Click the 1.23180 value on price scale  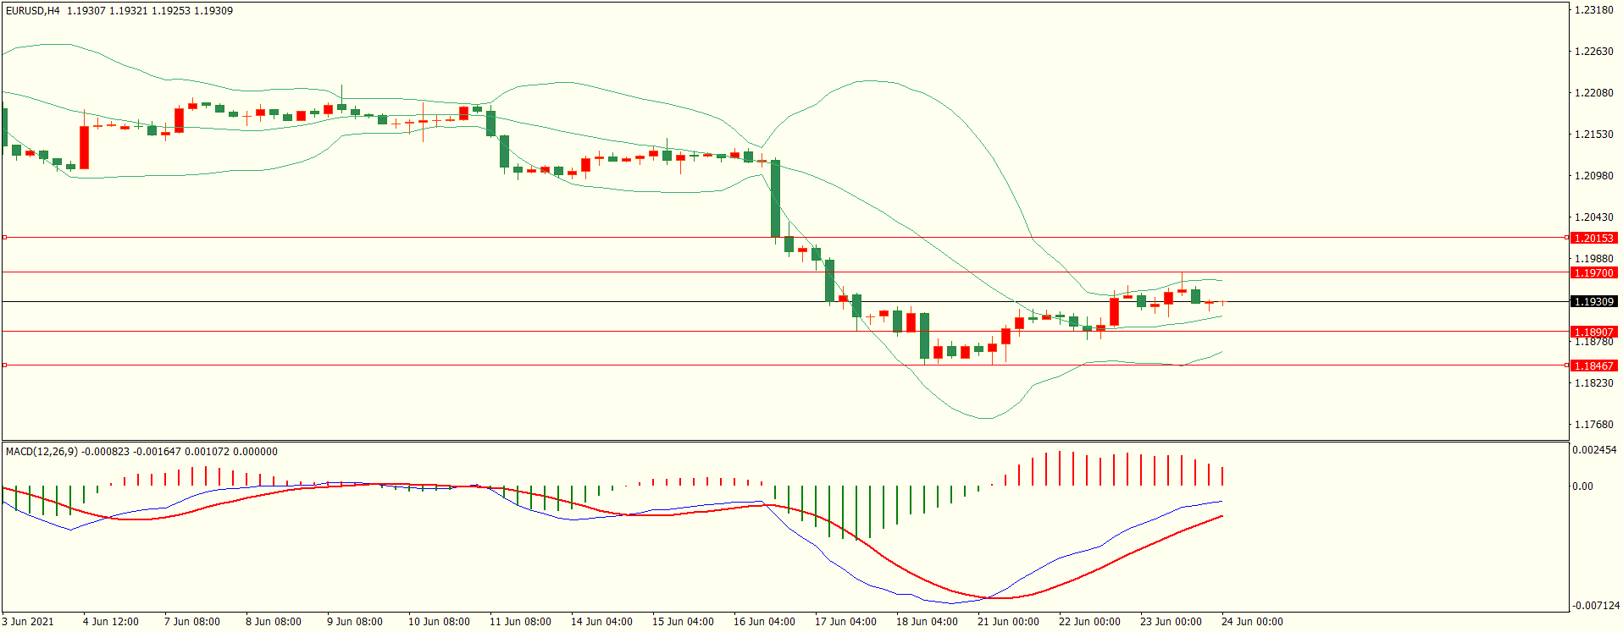pos(1593,10)
